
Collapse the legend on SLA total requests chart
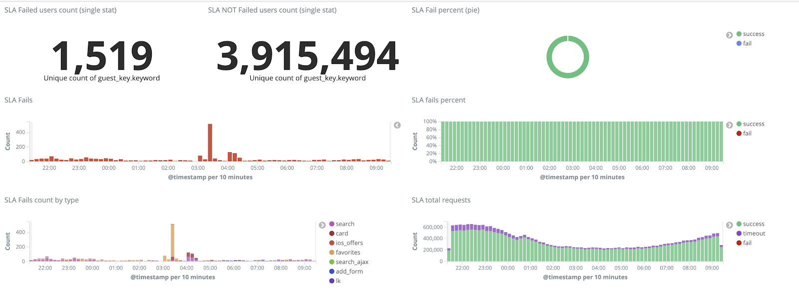730,225
